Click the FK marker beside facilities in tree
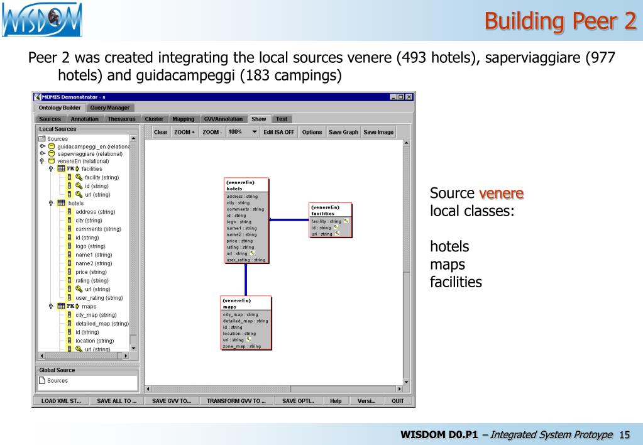643x445 pixels. [73, 168]
